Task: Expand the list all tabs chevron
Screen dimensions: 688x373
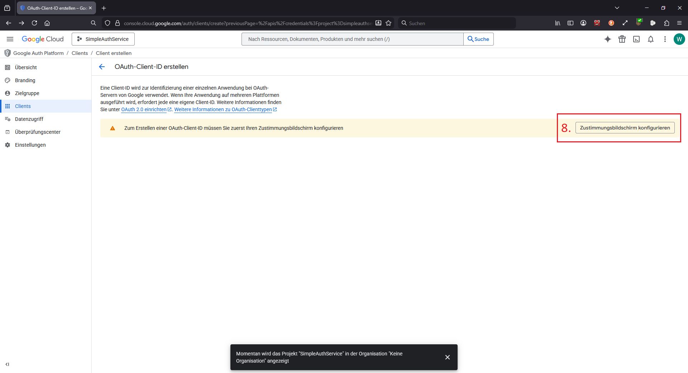Action: pos(617,8)
